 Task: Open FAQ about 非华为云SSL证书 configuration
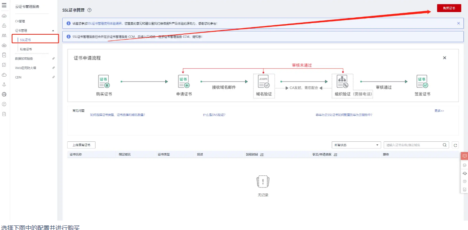click(344, 115)
